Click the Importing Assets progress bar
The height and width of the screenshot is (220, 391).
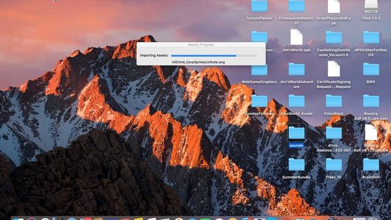coord(214,56)
